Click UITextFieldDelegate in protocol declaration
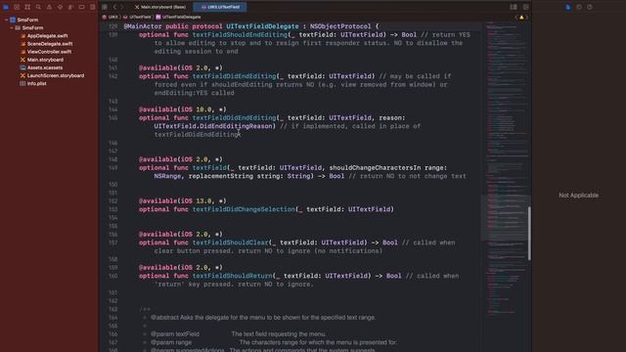Image resolution: width=626 pixels, height=352 pixels. (x=262, y=26)
